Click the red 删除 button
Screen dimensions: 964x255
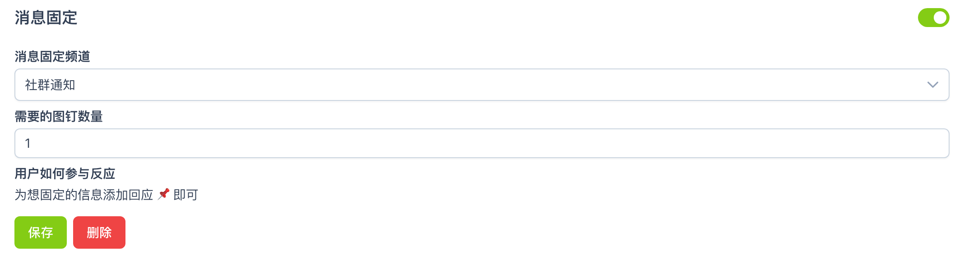pos(99,232)
